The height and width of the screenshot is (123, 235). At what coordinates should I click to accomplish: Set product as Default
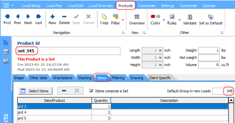211,19
